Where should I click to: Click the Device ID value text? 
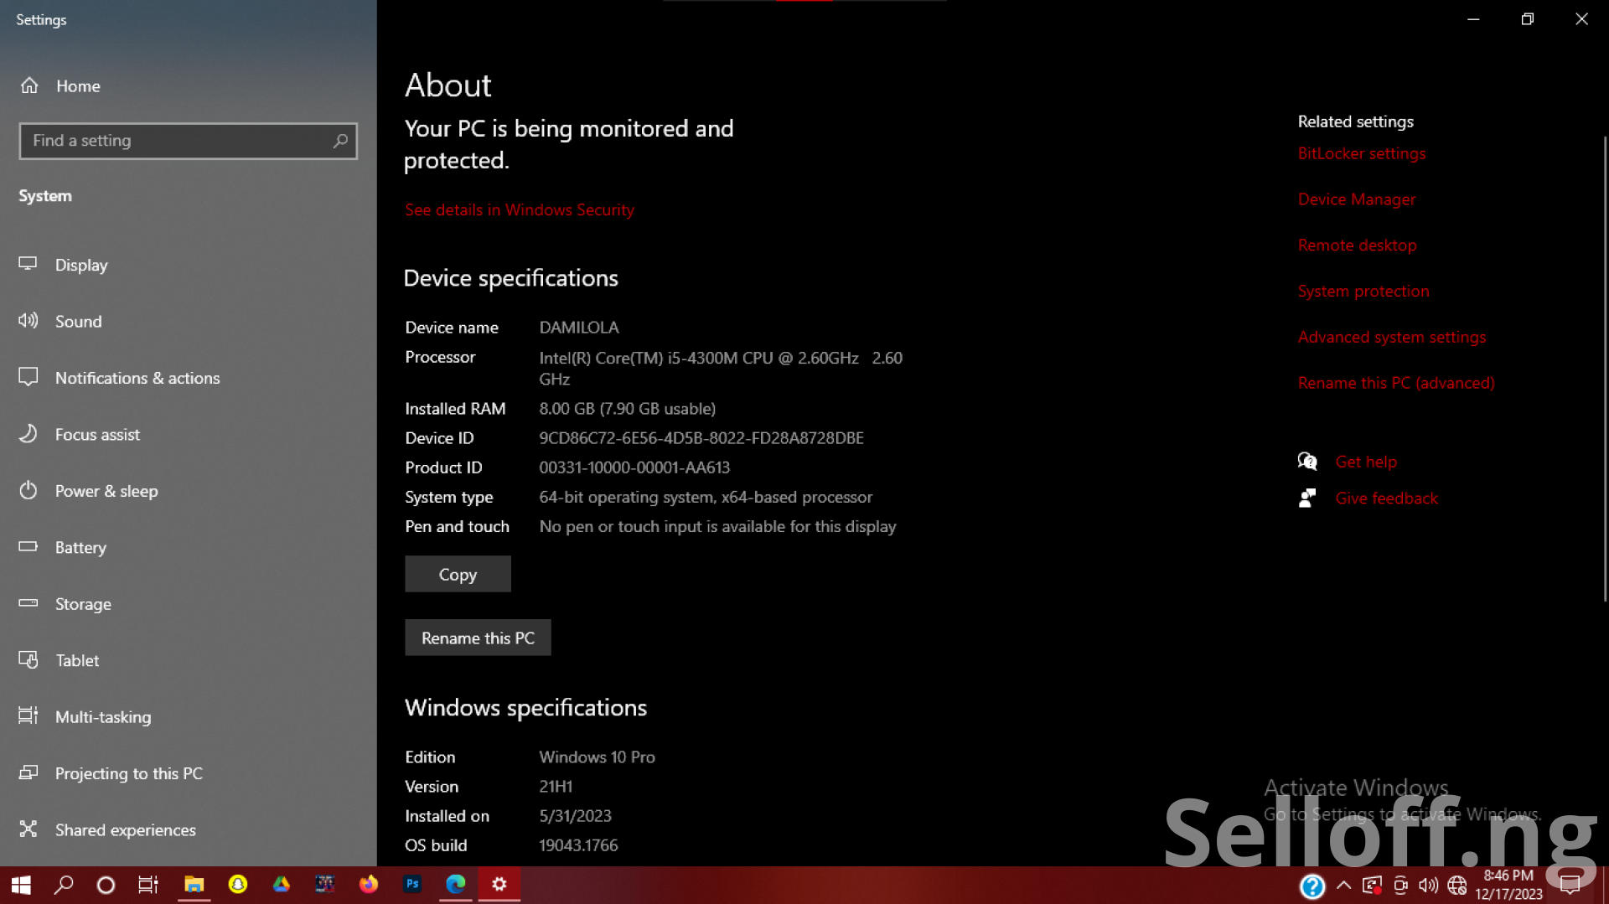coord(701,438)
